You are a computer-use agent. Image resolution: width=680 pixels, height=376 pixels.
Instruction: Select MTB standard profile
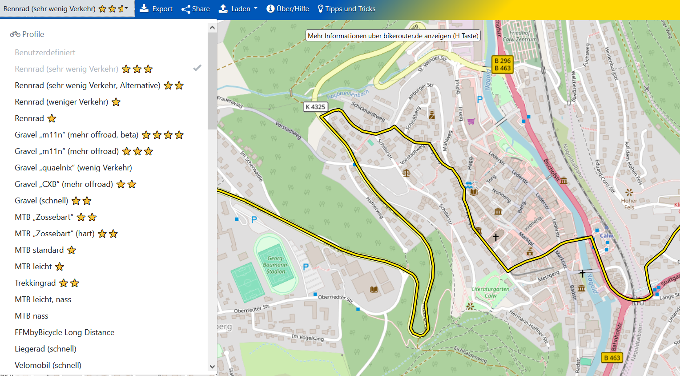coord(45,250)
